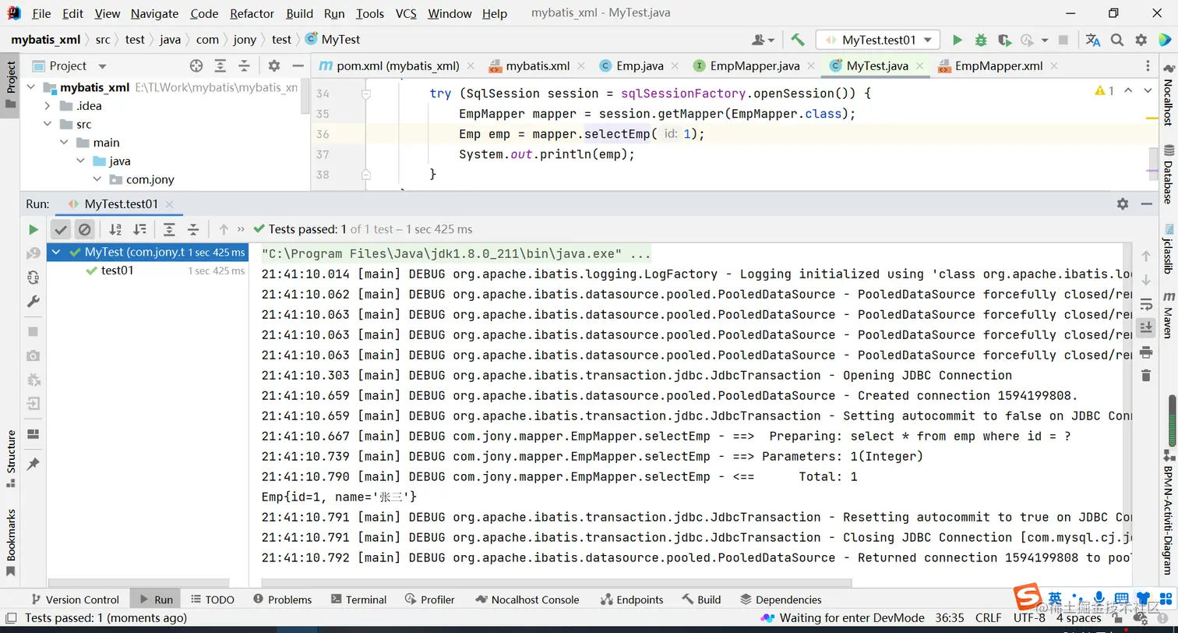Sort tests by duration
1178x633 pixels.
[x=139, y=229]
